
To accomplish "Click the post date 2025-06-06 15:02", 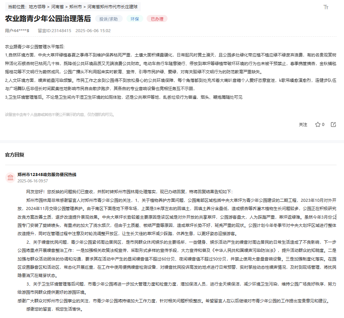I will click(93, 31).
